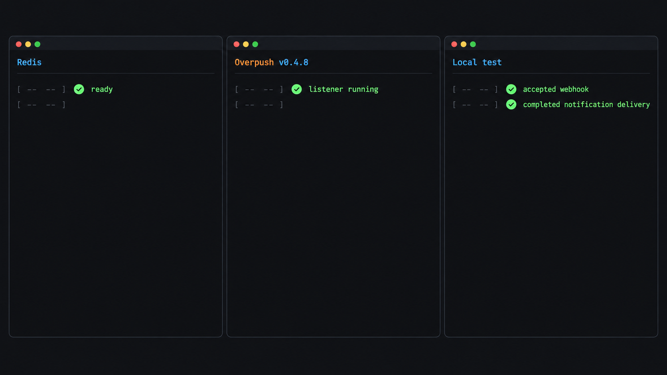Close the Local test terminal window
This screenshot has height=375, width=667.
pos(454,44)
